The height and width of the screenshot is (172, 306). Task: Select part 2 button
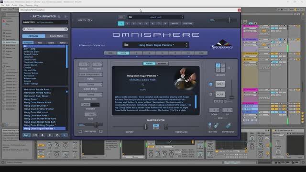pyautogui.click(x=128, y=23)
